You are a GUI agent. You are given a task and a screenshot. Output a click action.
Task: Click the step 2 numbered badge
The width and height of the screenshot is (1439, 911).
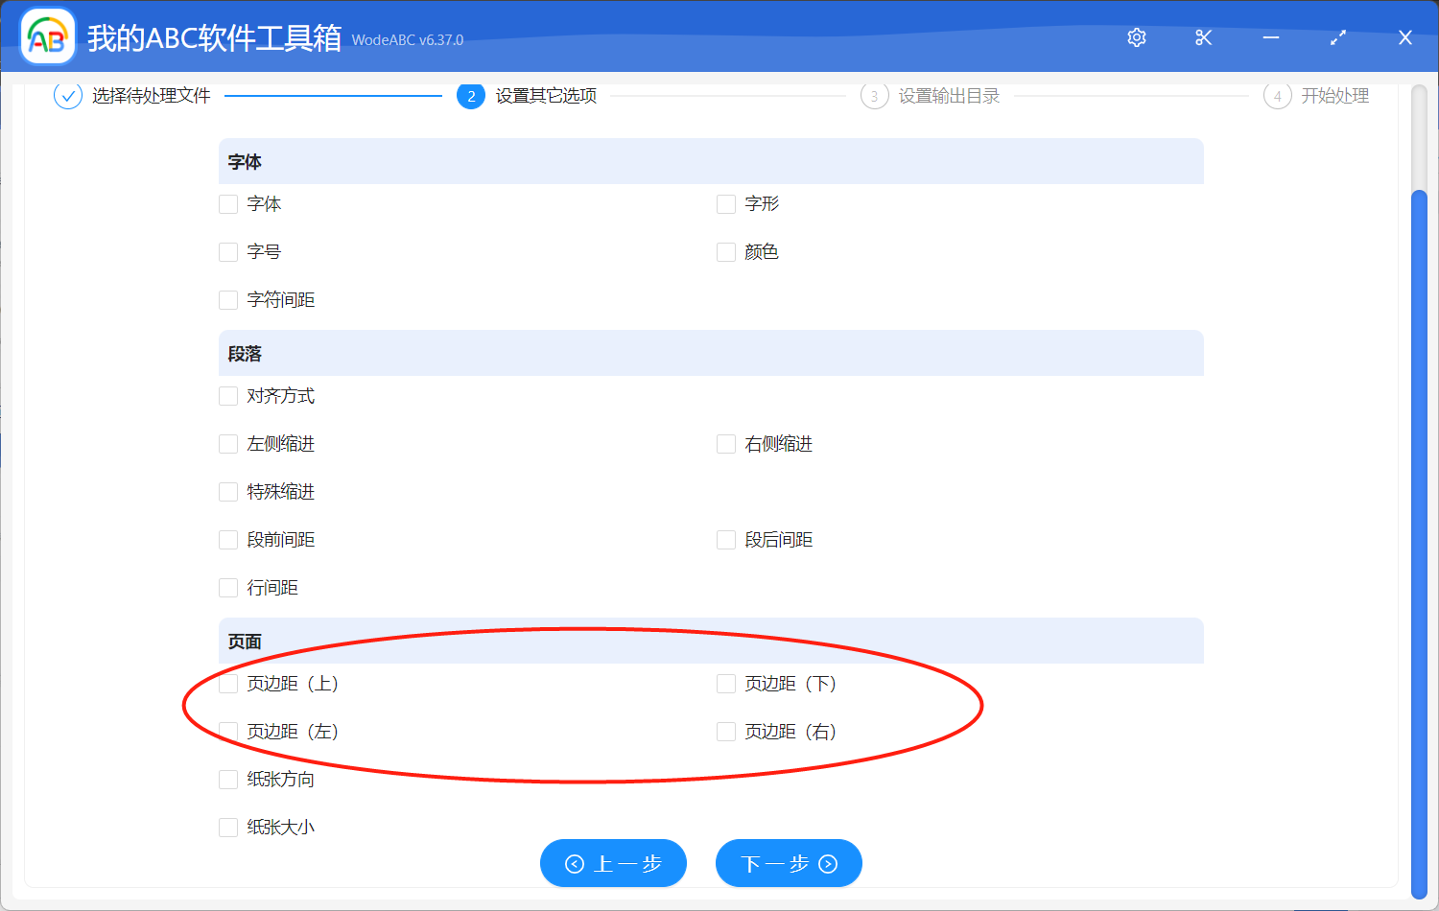[471, 96]
